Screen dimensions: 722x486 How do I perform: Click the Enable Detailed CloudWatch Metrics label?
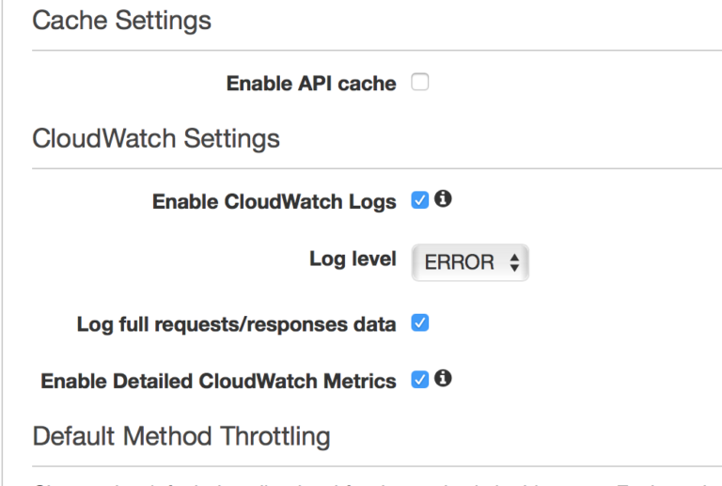coord(219,381)
